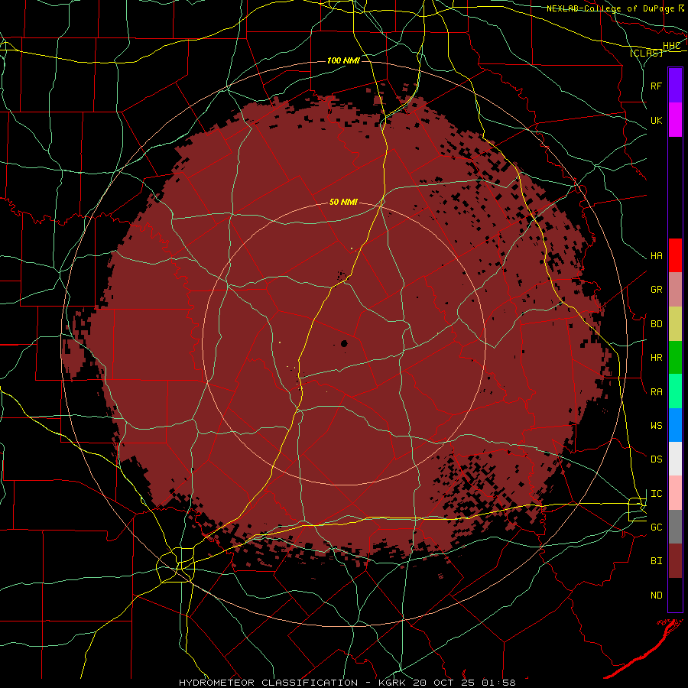Click the magenta UK legend color swatch
The height and width of the screenshot is (688, 688).
675,120
